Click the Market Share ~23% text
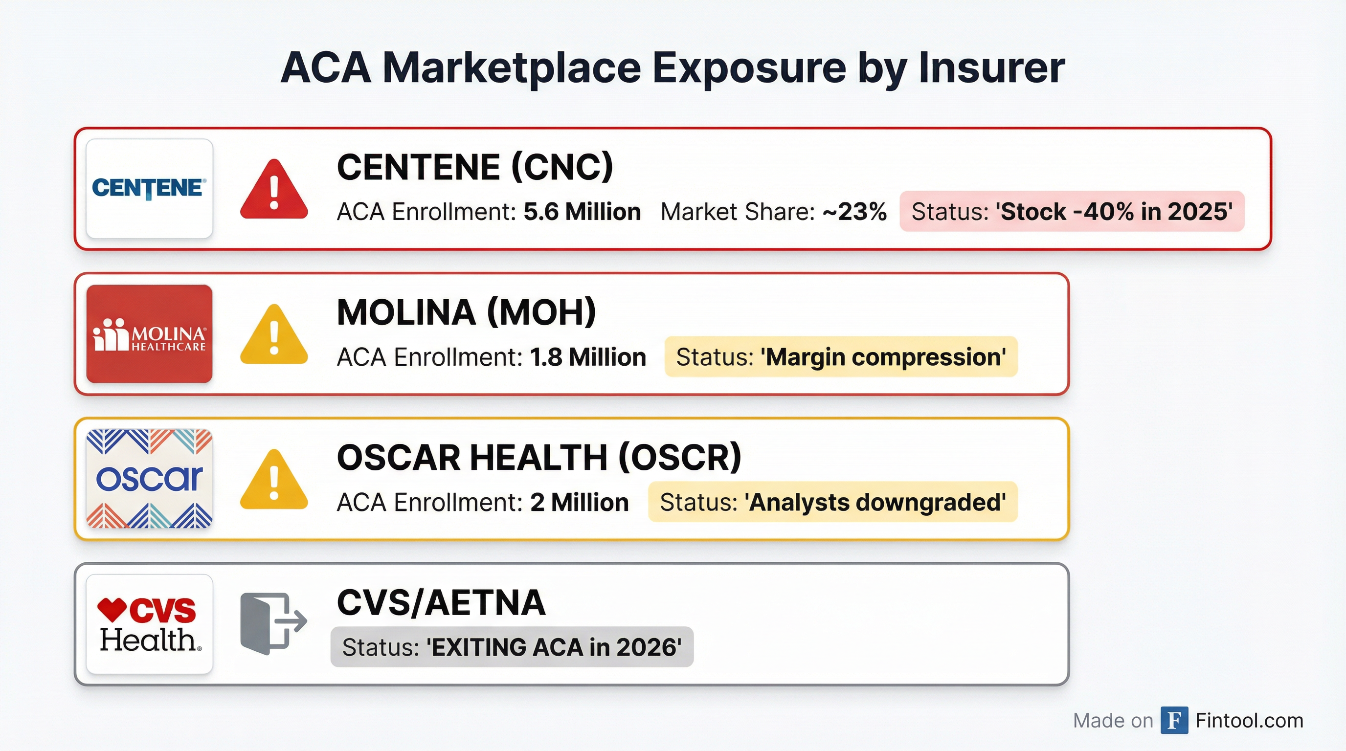The image size is (1346, 751). tap(773, 212)
